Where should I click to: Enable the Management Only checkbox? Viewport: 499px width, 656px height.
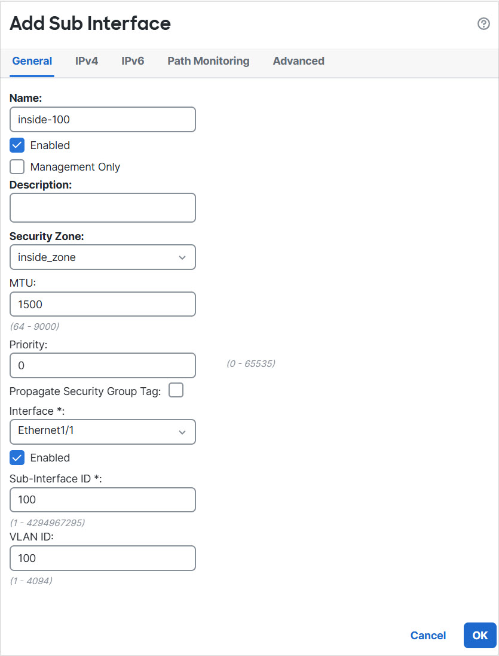pos(16,166)
